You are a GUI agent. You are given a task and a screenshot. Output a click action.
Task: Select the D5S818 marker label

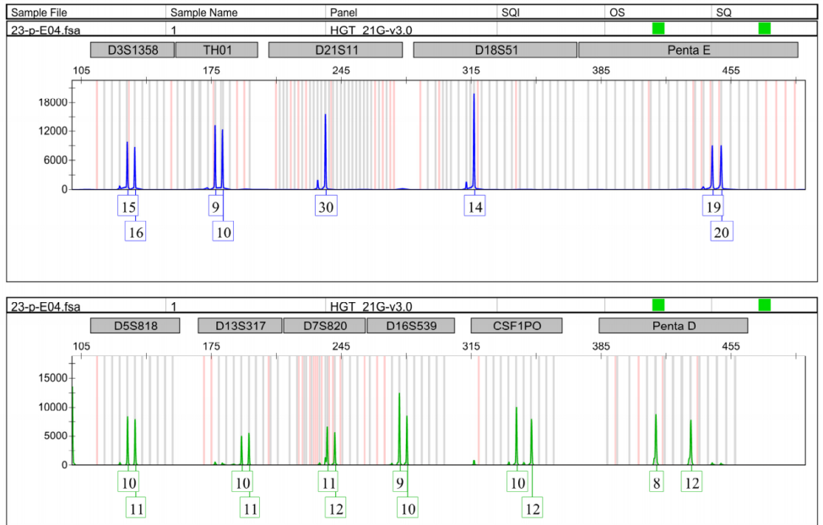[x=135, y=326]
